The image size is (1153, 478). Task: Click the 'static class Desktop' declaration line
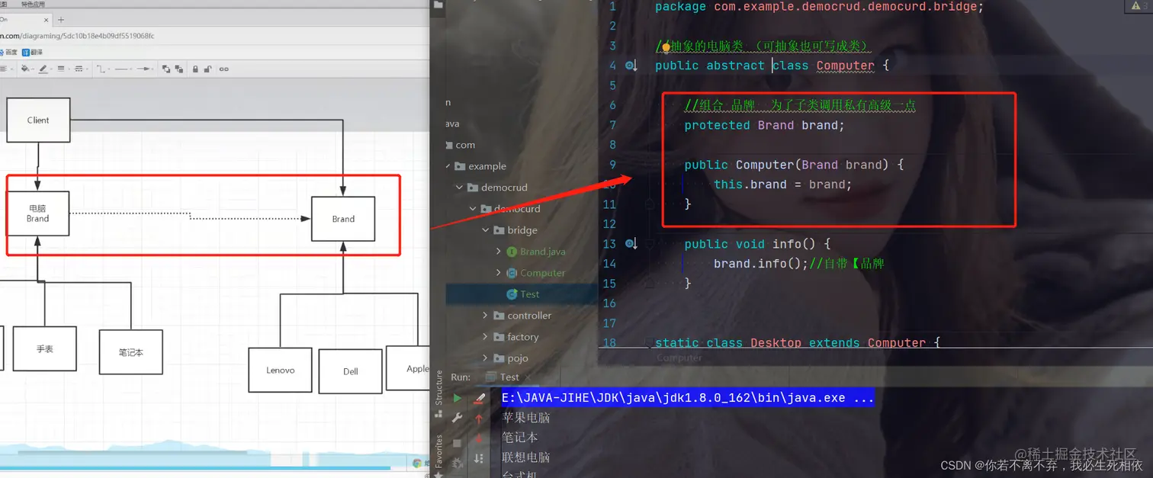point(797,343)
